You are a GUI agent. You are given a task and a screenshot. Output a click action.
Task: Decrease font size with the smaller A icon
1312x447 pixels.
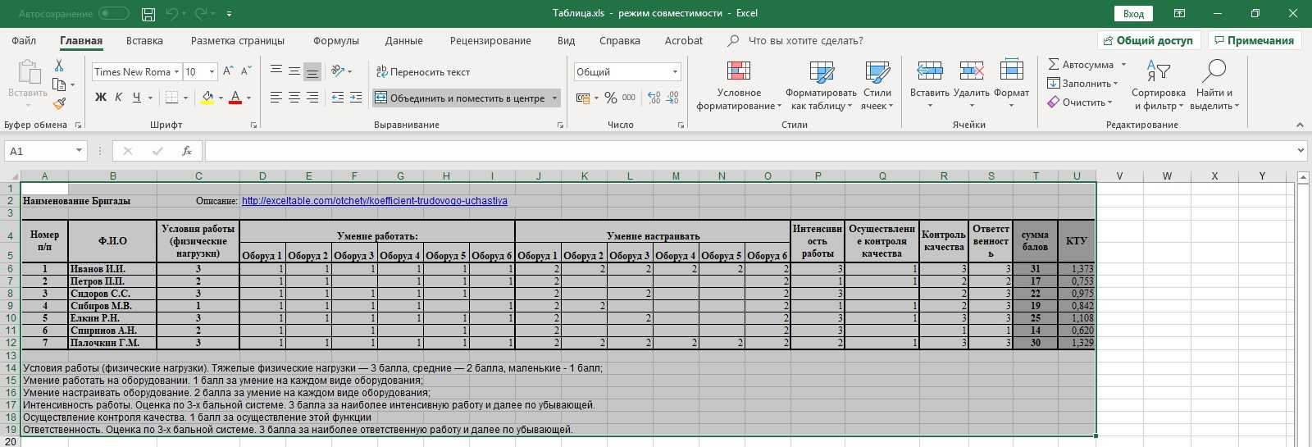[x=246, y=71]
